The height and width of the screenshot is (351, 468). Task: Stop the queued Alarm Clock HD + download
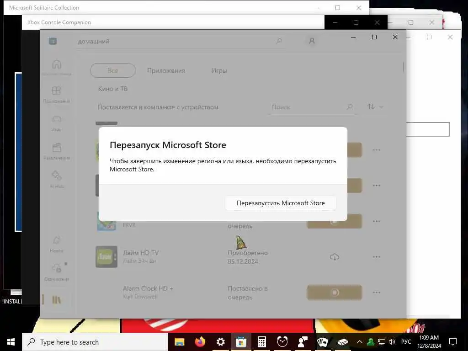[x=334, y=292]
